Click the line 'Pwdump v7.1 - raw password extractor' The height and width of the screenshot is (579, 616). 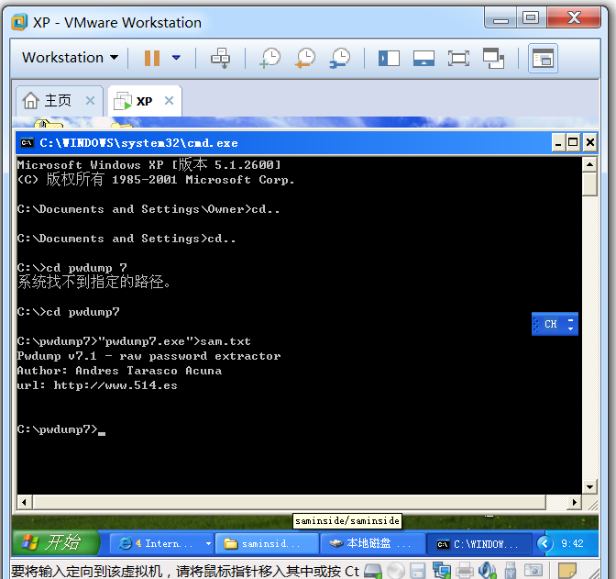point(148,356)
